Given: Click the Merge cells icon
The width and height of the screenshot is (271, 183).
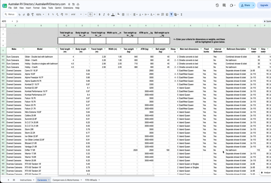Looking at the screenshot, I should pyautogui.click(x=128, y=15).
